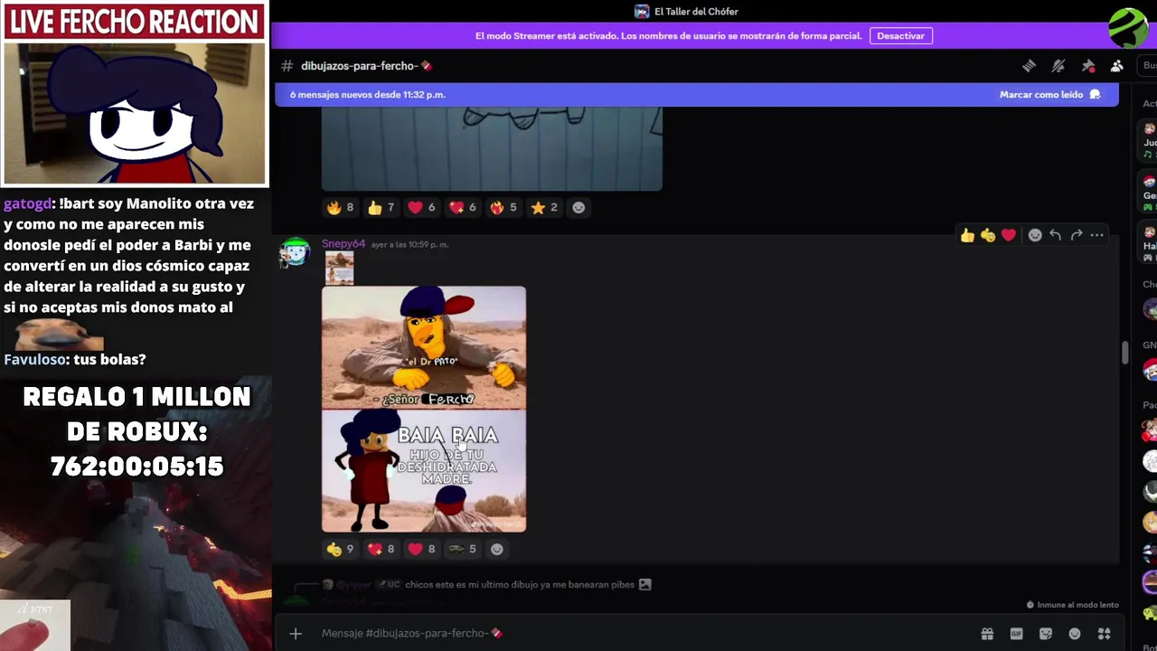Screen dimensions: 1157x651
Task: Toggle the star reaction with count 2
Action: [544, 208]
